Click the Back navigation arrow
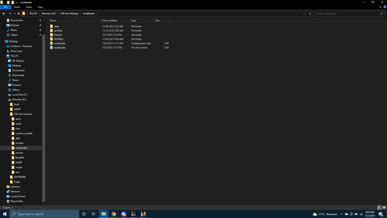The width and height of the screenshot is (387, 218). point(4,14)
